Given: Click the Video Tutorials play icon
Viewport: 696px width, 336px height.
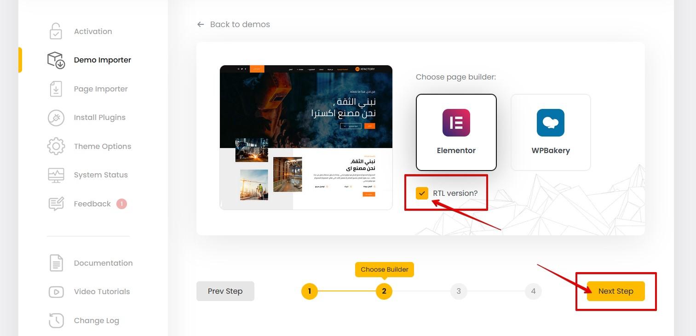Looking at the screenshot, I should point(56,292).
